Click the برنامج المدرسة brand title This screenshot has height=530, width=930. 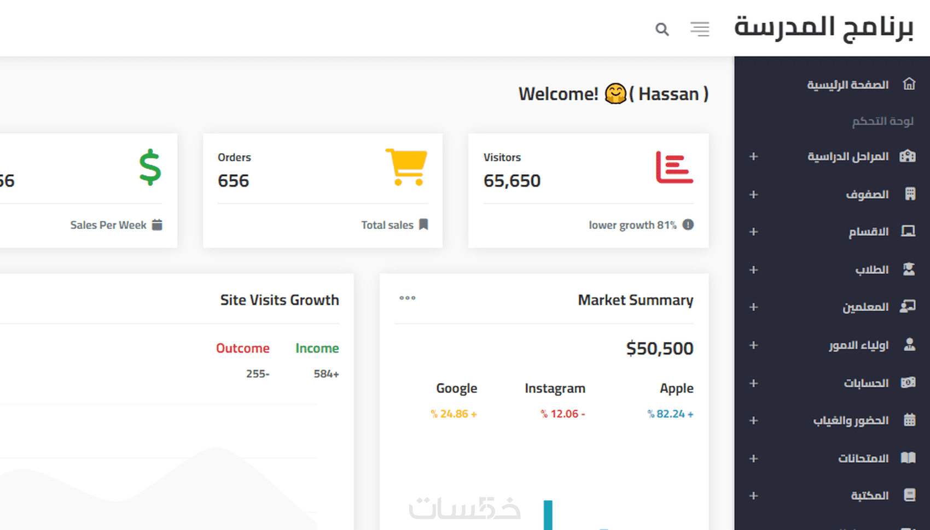coord(823,27)
